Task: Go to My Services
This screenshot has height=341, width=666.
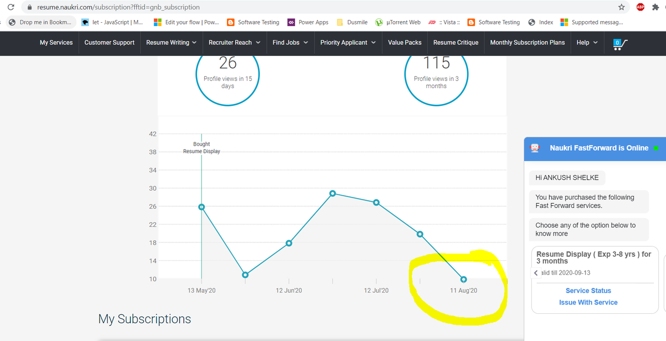Action: click(x=56, y=43)
